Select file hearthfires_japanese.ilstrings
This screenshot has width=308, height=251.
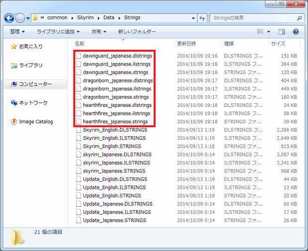click(116, 114)
